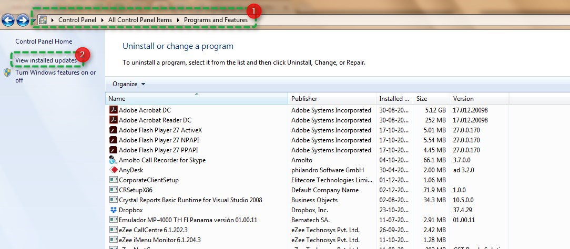This screenshot has width=570, height=249.
Task: Select eZee iMenu Monitor 6.1.204.3 entry
Action: [159, 240]
